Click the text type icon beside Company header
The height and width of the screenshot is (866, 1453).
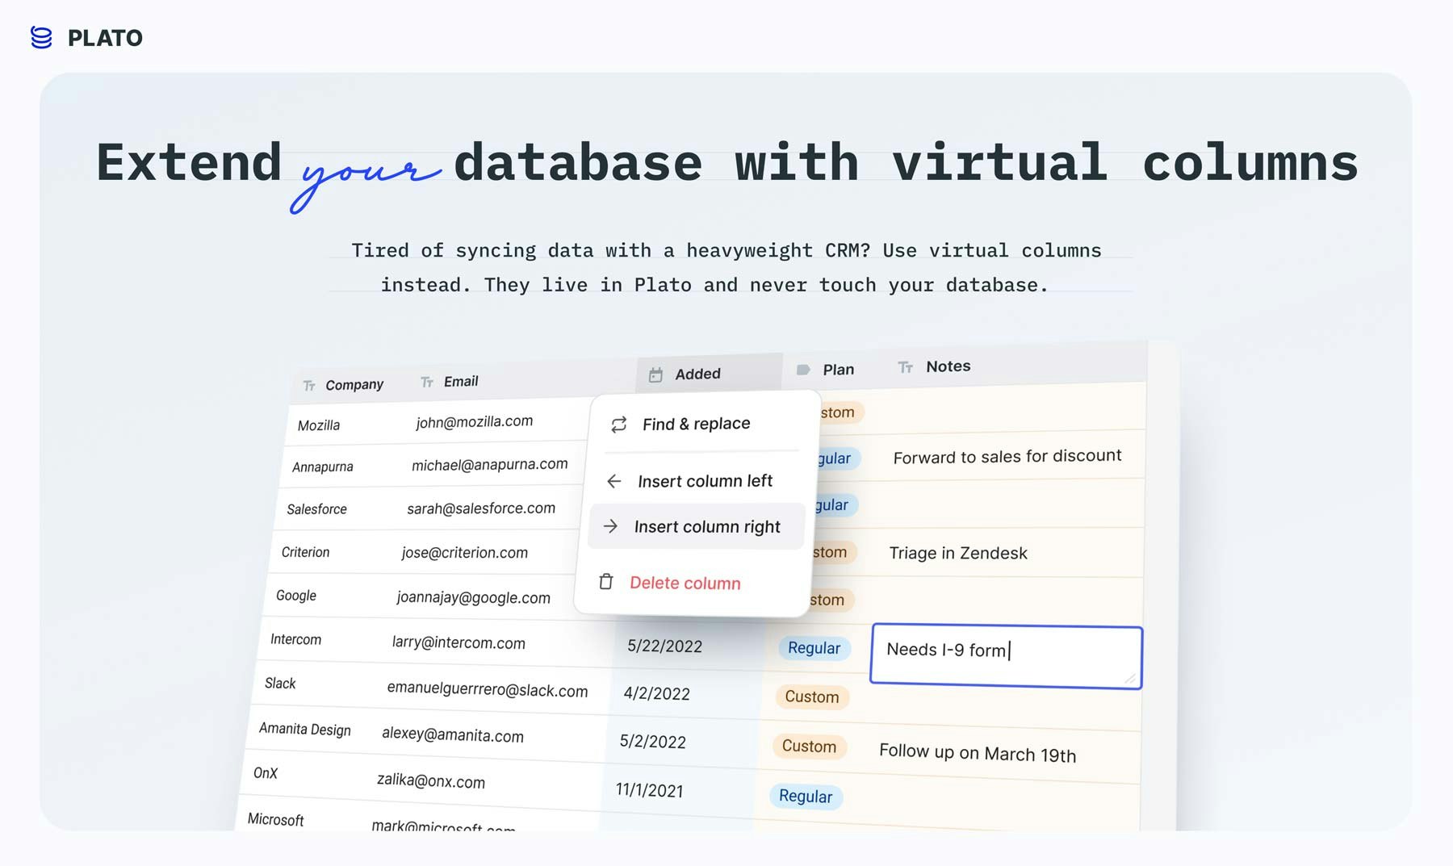[309, 386]
